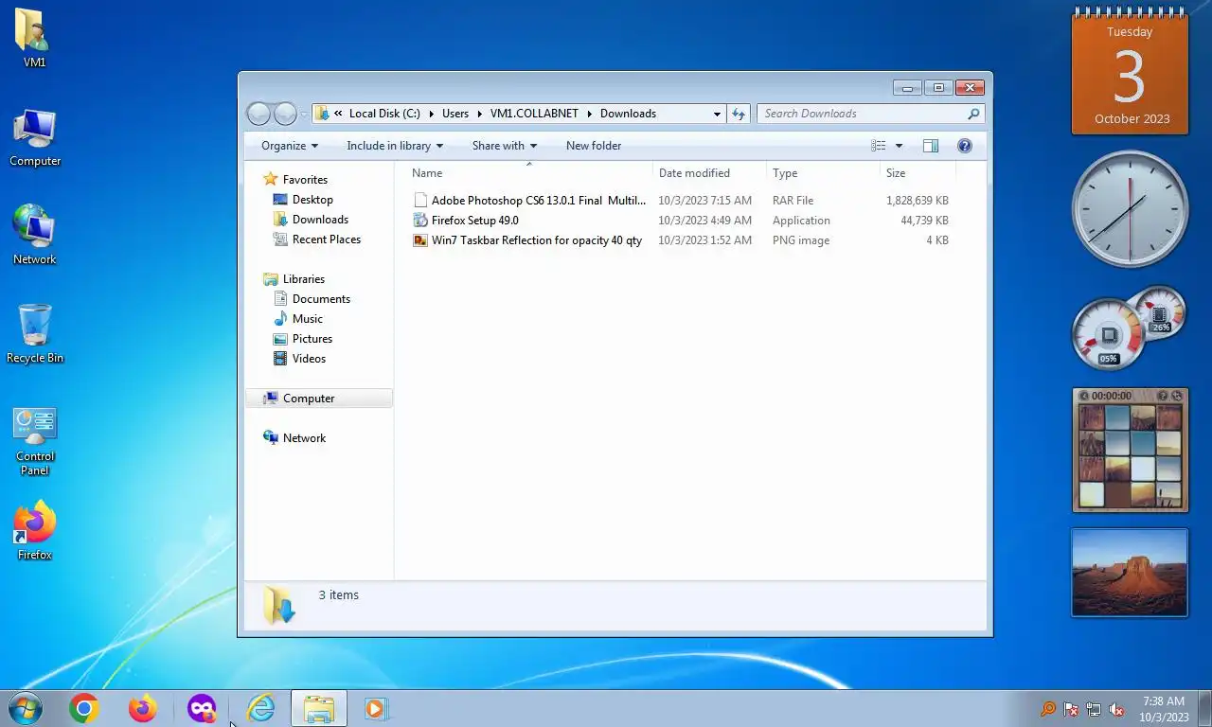
Task: Create a folder with New folder
Action: (x=594, y=146)
